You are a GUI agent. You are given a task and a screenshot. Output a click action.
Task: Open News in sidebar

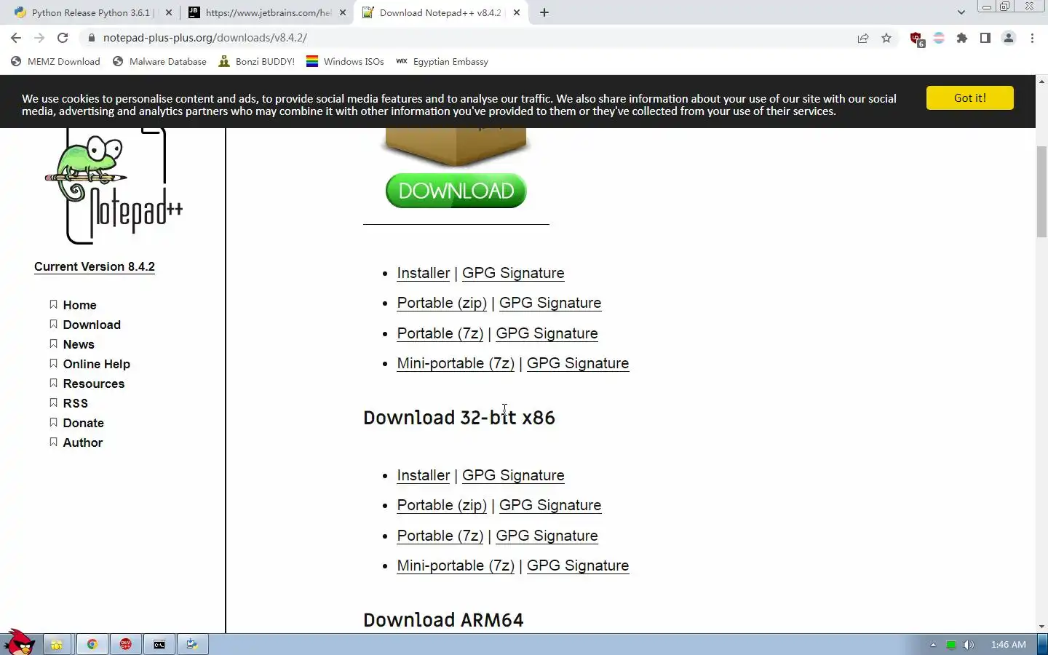click(x=79, y=344)
